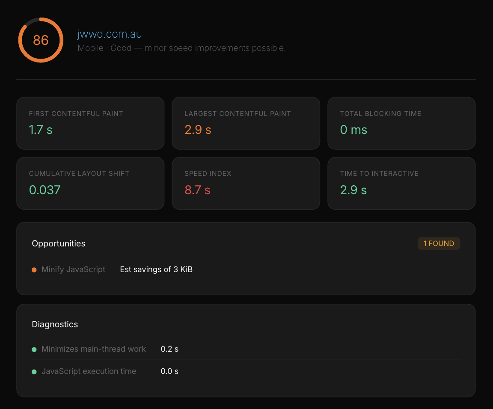This screenshot has width=493, height=409.
Task: Click the Mobile · Good summary subtitle
Action: pos(182,48)
